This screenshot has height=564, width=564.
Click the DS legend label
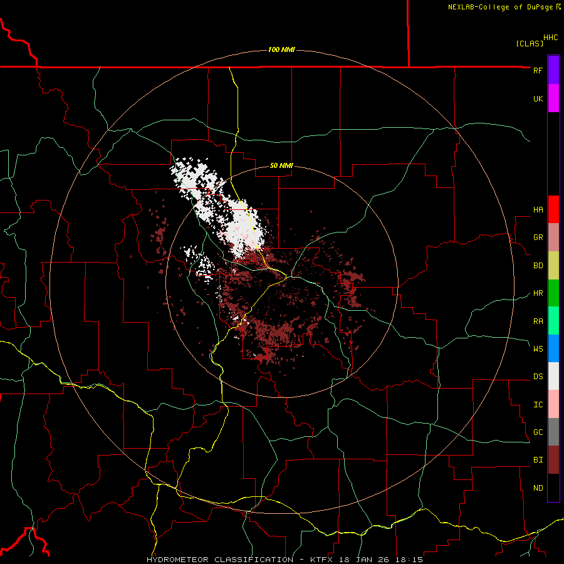pyautogui.click(x=538, y=377)
